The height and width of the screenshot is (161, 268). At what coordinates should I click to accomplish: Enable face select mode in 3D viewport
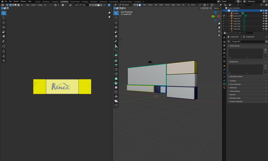(140, 5)
